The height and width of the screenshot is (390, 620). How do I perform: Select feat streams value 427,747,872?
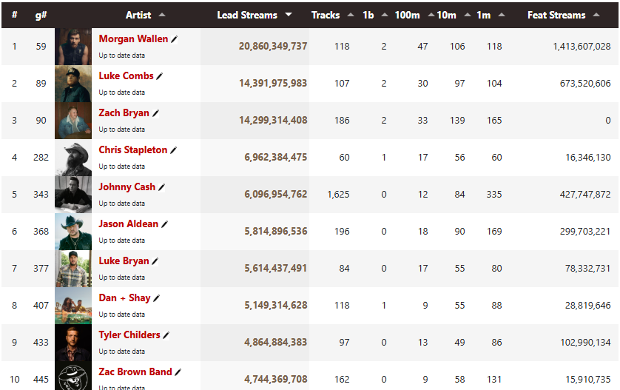pyautogui.click(x=585, y=194)
